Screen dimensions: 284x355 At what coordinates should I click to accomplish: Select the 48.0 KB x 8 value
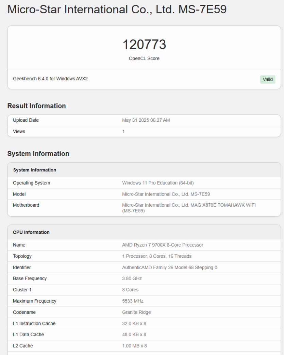point(134,334)
